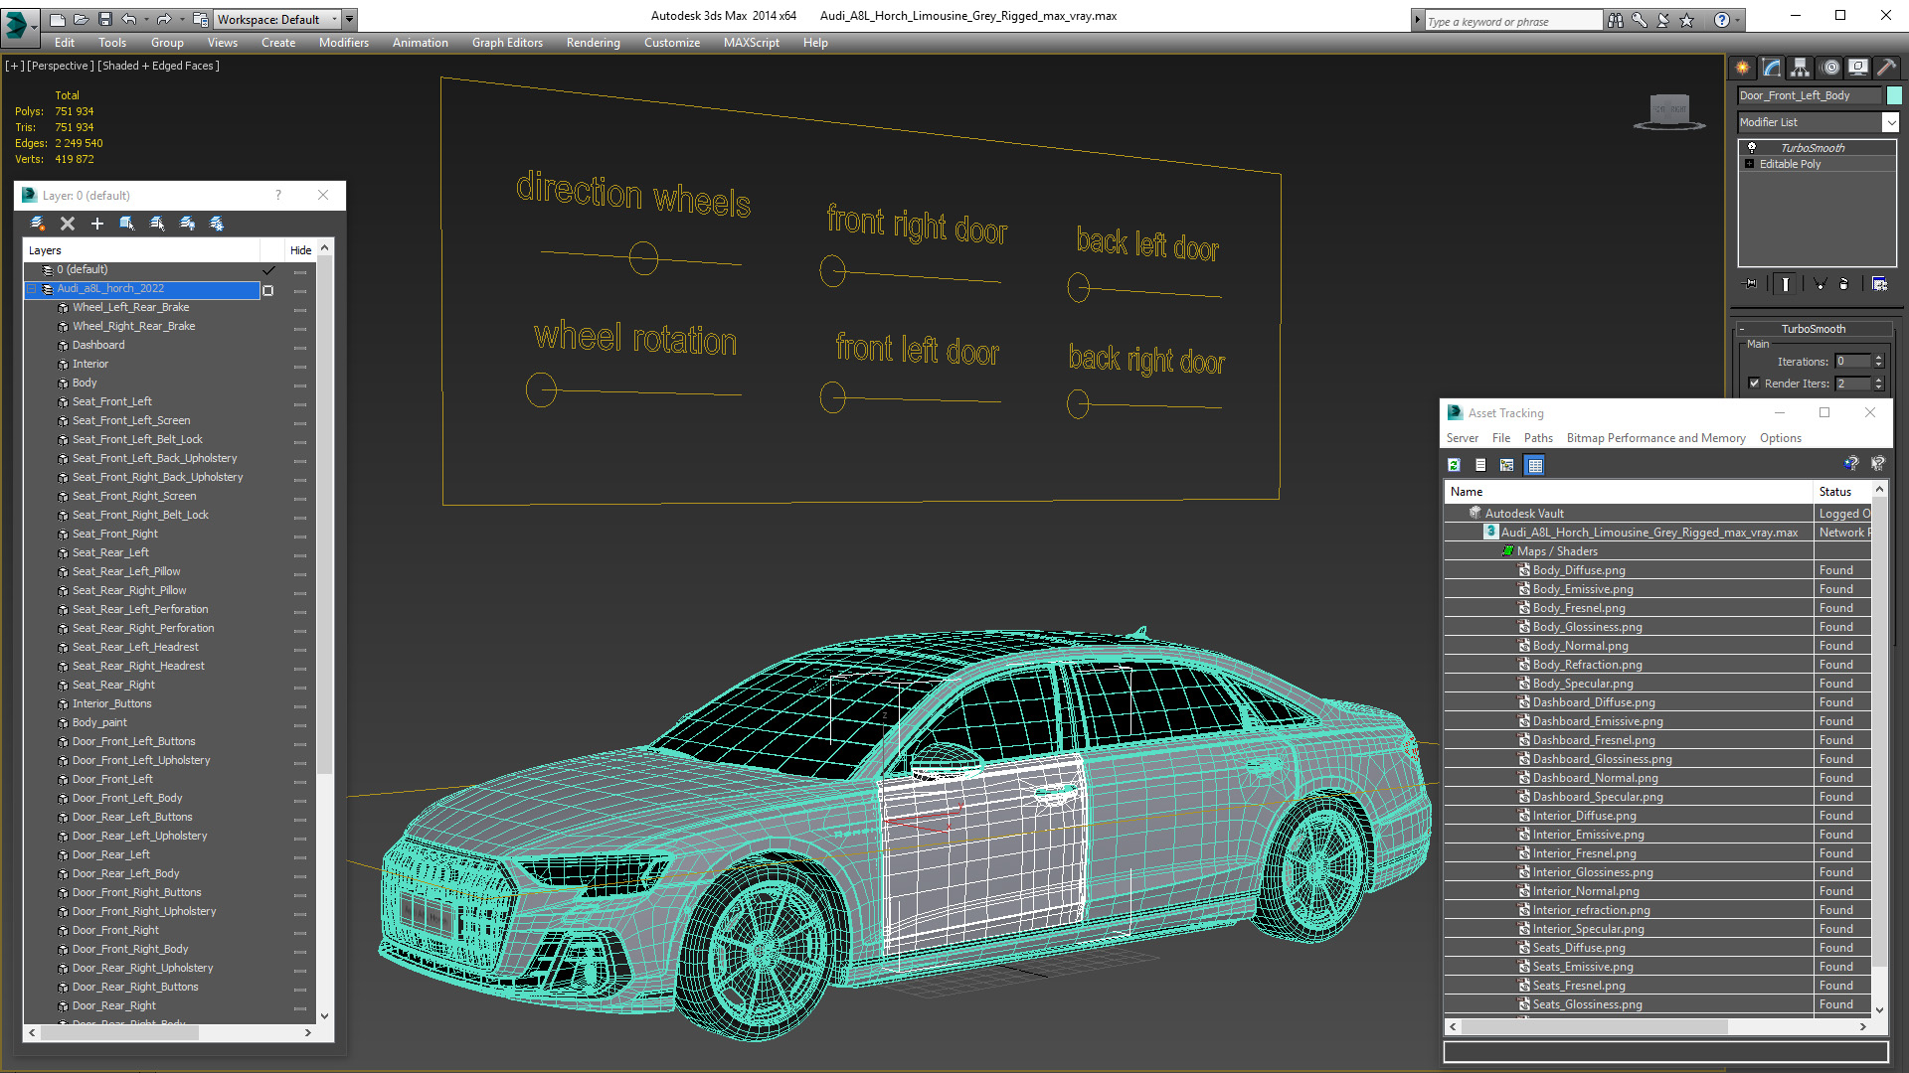Click the New Scene toolbar icon

57,19
